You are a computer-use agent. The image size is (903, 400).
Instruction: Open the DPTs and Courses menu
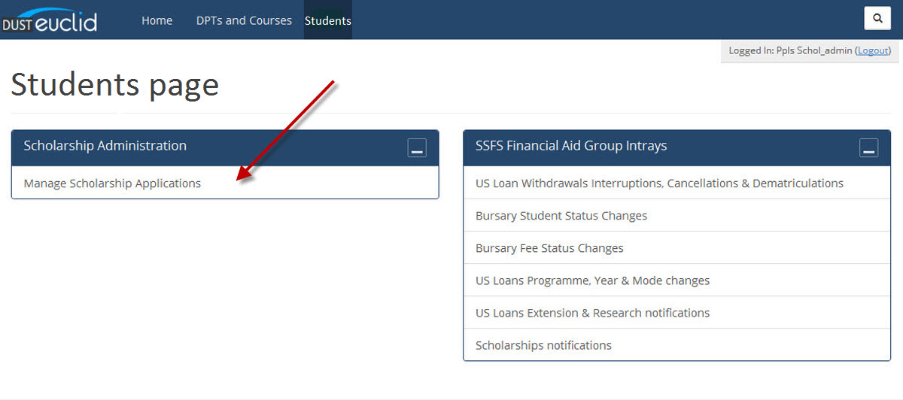(x=244, y=20)
